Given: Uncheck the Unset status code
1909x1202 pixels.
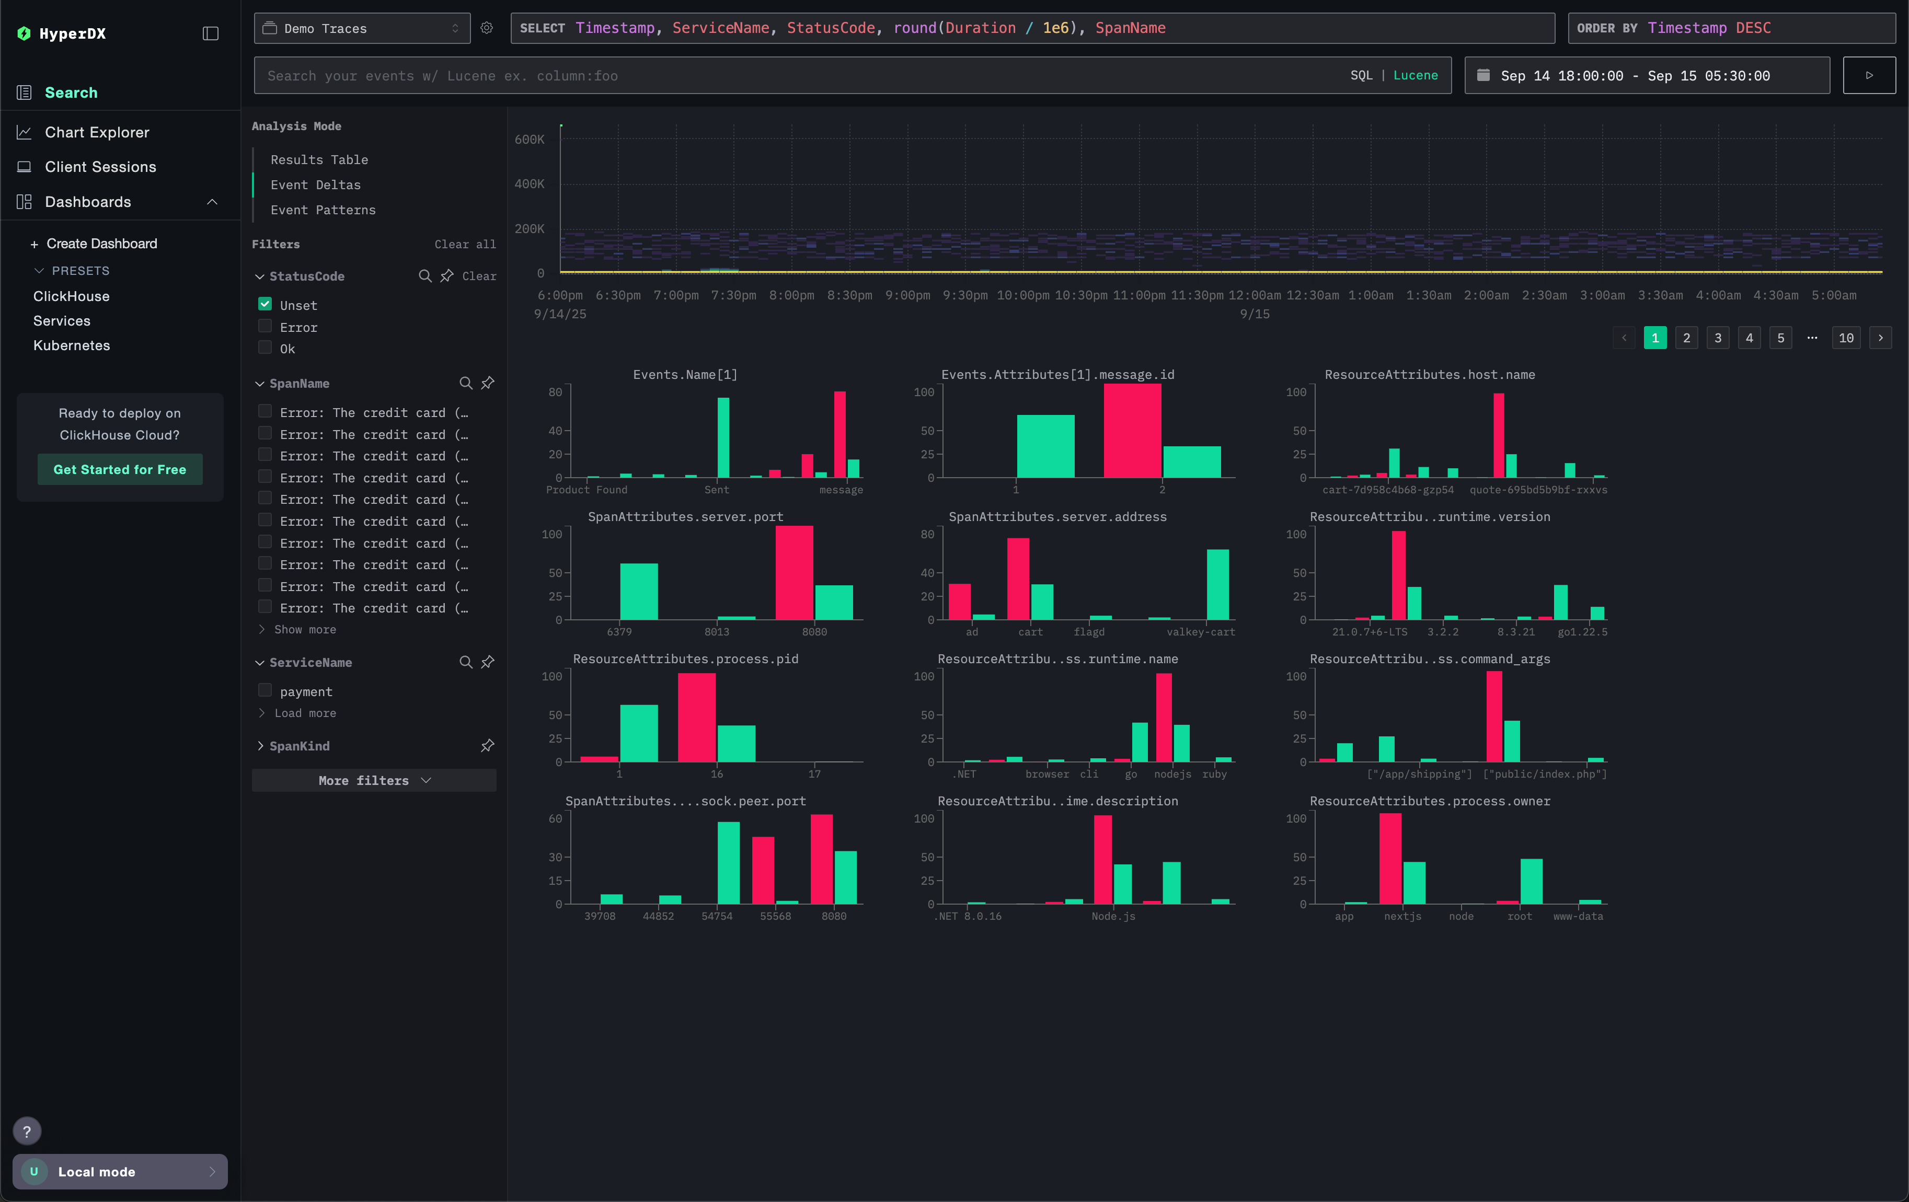Looking at the screenshot, I should pyautogui.click(x=265, y=304).
